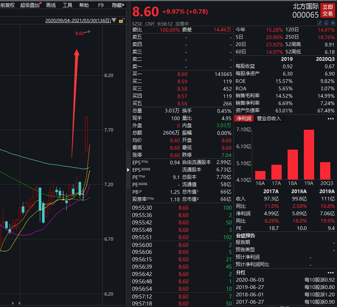Image resolution: width=337 pixels, height=307 pixels.
Task: Collapse the panel with the middle divider arrow
Action: click(128, 170)
